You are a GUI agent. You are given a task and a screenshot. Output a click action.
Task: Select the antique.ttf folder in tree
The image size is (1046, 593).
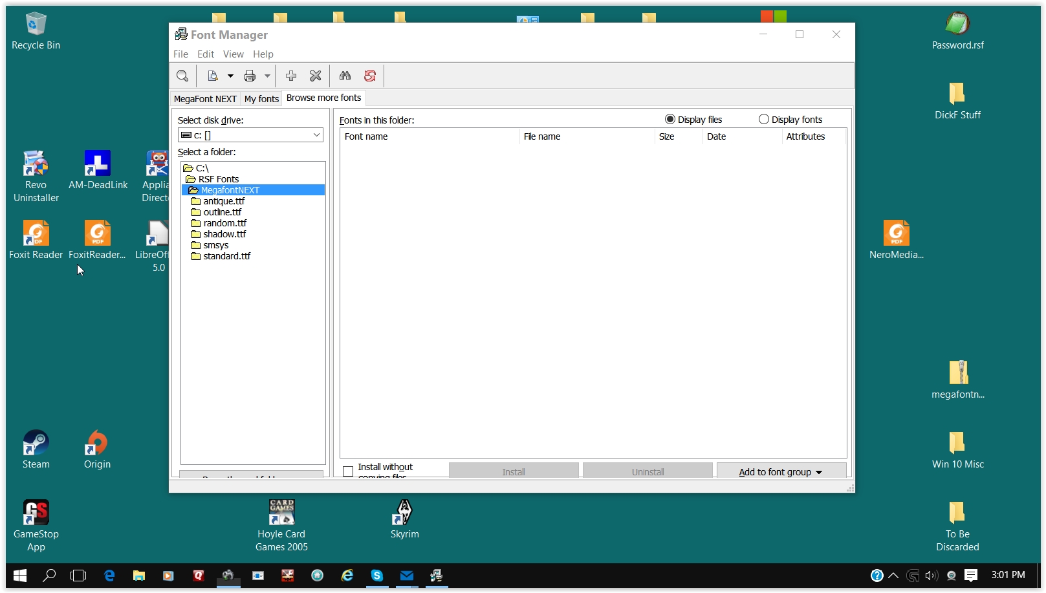point(224,201)
